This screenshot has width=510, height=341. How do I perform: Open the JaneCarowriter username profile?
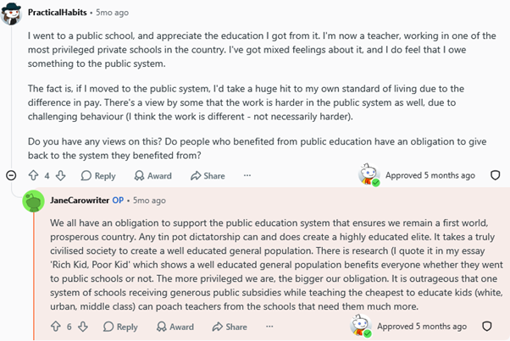click(x=80, y=201)
